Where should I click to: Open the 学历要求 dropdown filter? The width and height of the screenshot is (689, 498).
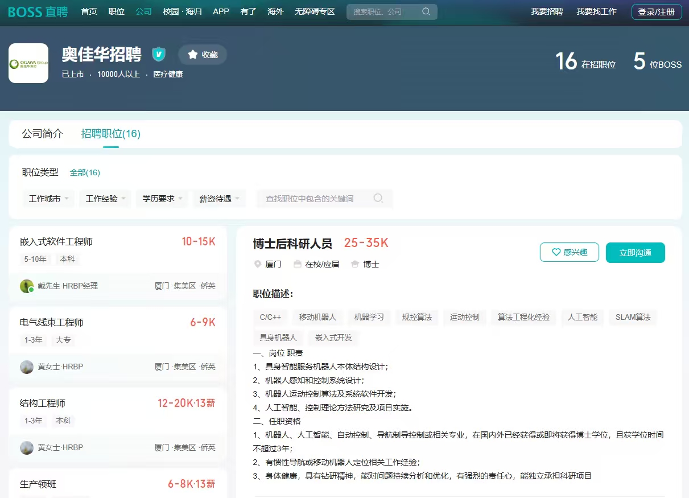pyautogui.click(x=162, y=199)
